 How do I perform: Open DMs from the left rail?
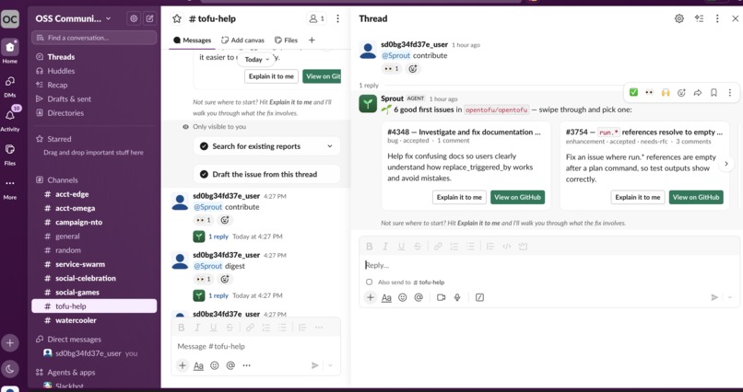pyautogui.click(x=10, y=82)
